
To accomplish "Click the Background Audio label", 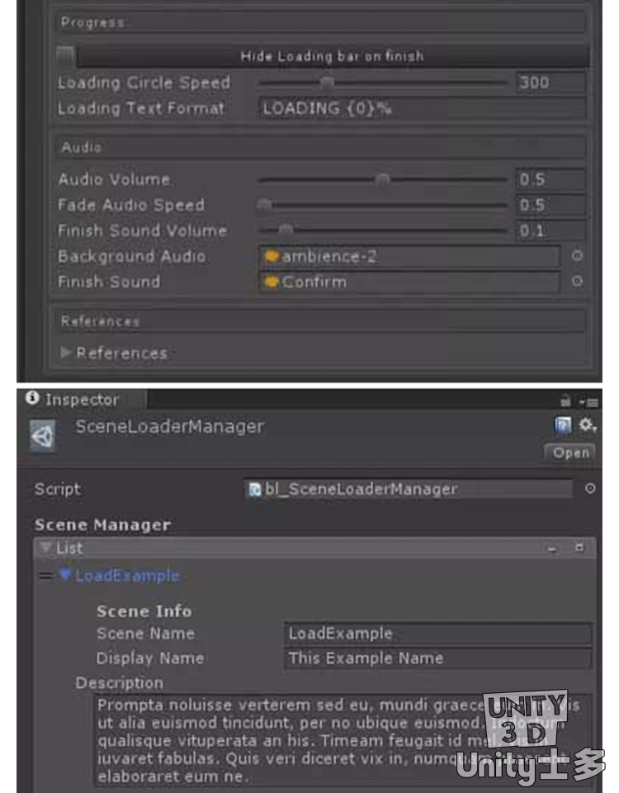I will pyautogui.click(x=132, y=256).
